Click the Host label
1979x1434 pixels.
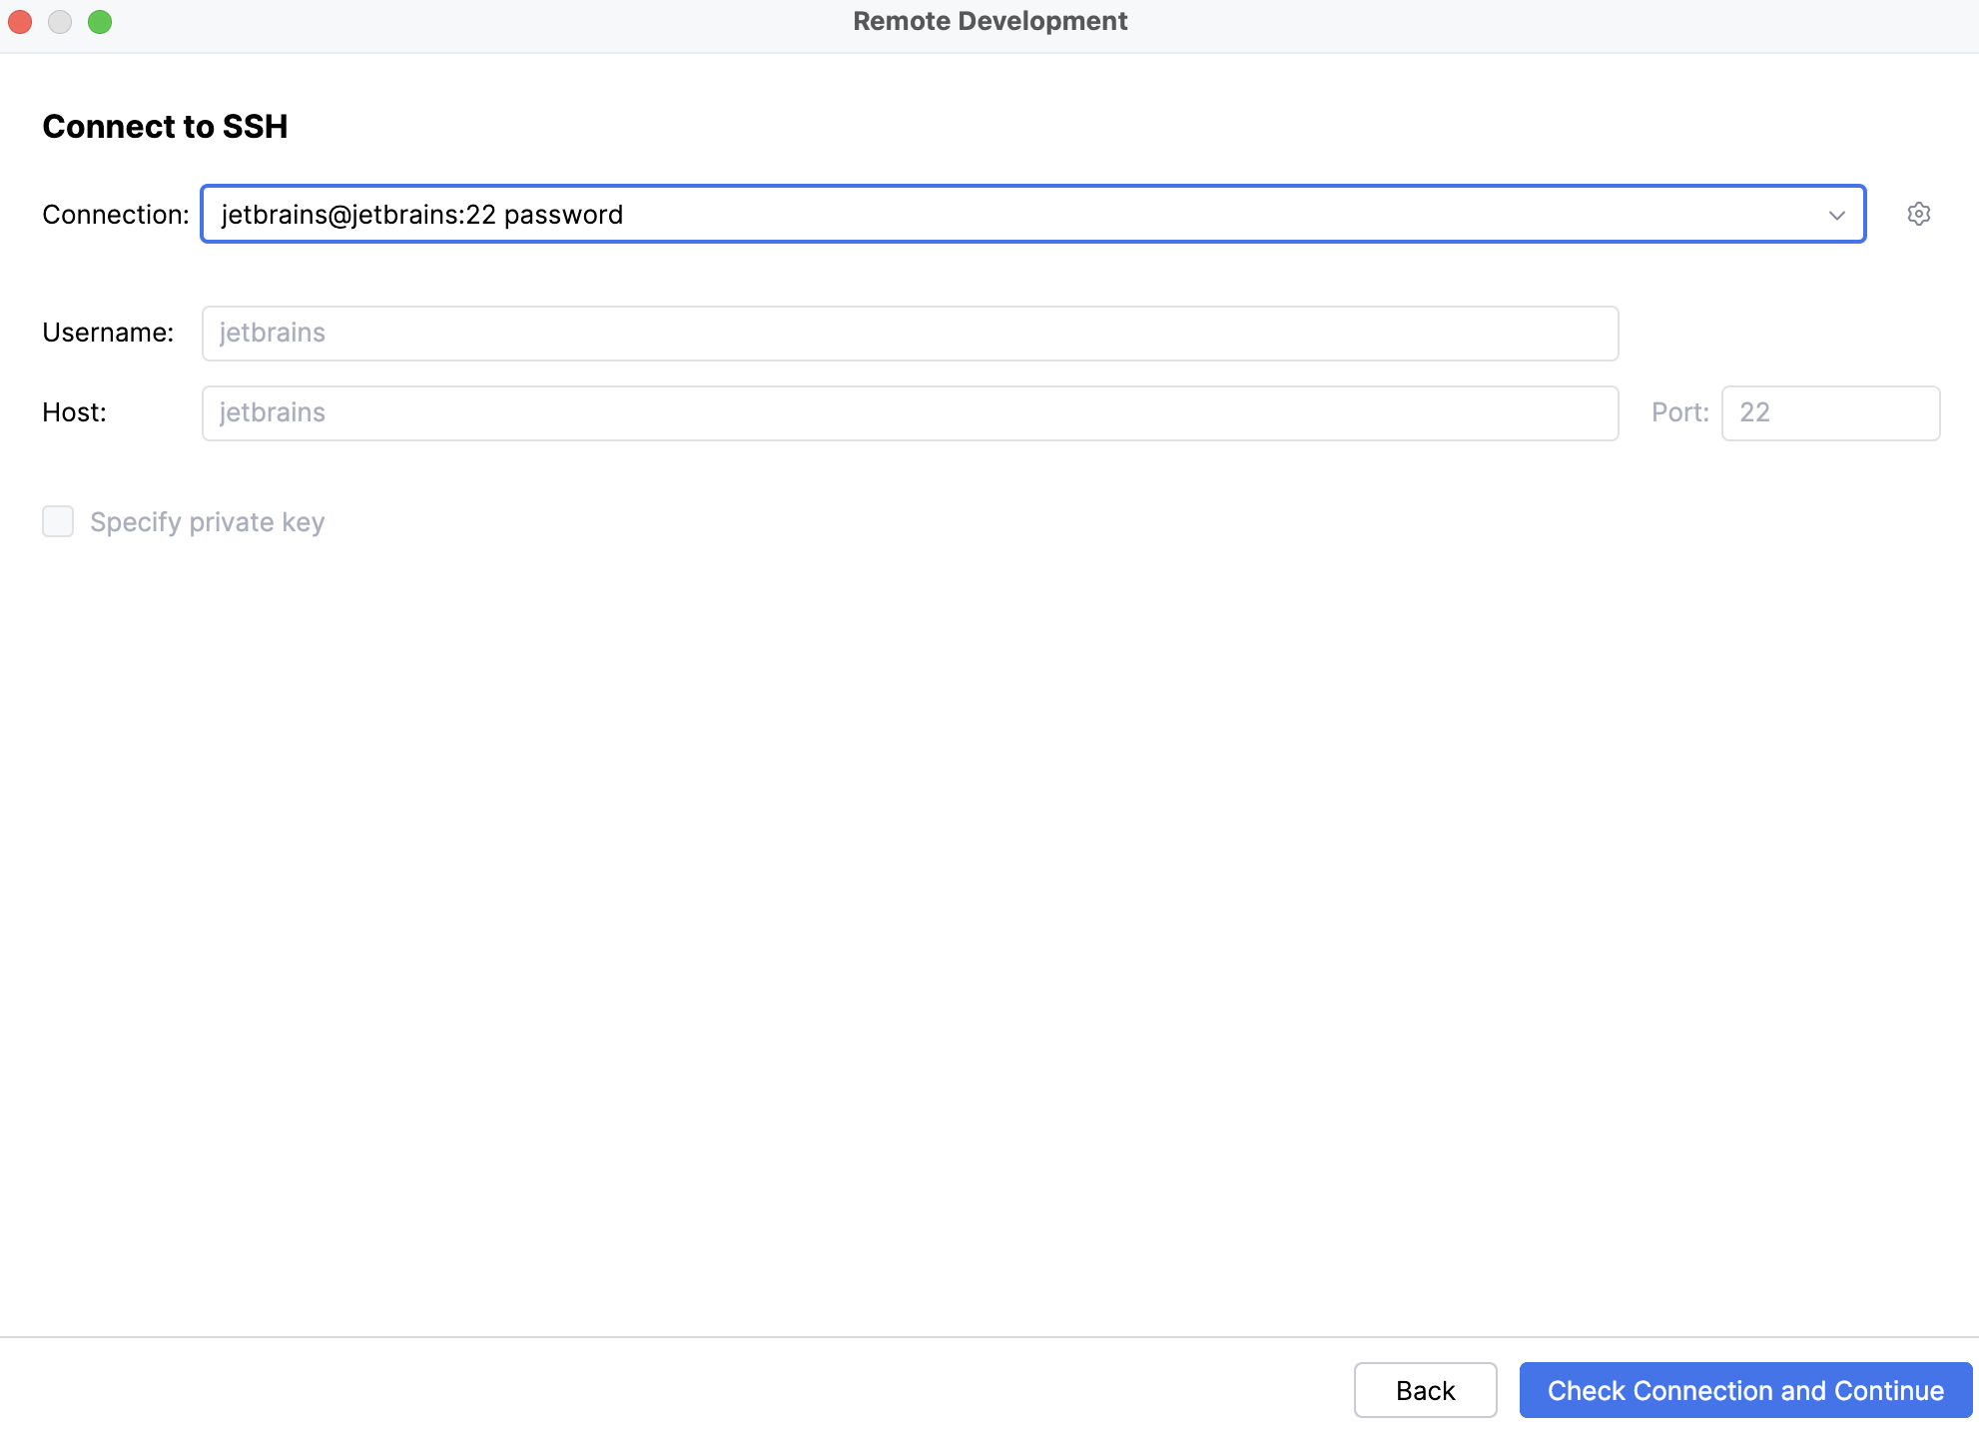pos(73,411)
